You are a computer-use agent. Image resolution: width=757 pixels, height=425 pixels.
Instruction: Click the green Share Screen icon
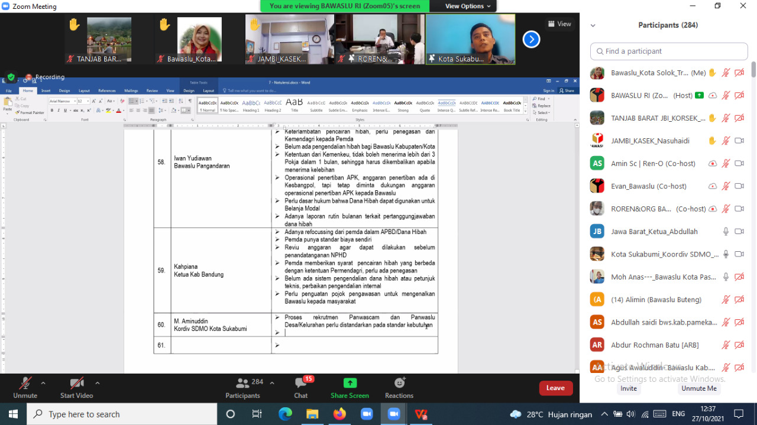(x=350, y=383)
